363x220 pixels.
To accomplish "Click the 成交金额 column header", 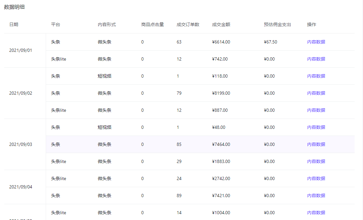I will [221, 24].
